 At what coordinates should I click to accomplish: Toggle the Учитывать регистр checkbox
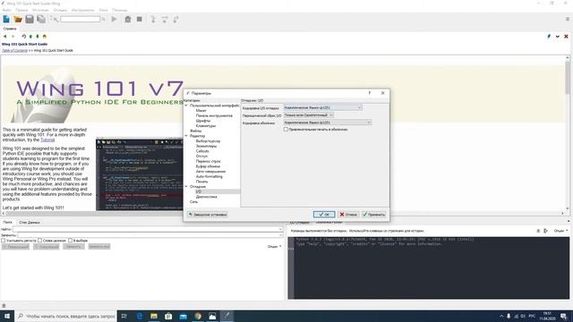(4, 241)
